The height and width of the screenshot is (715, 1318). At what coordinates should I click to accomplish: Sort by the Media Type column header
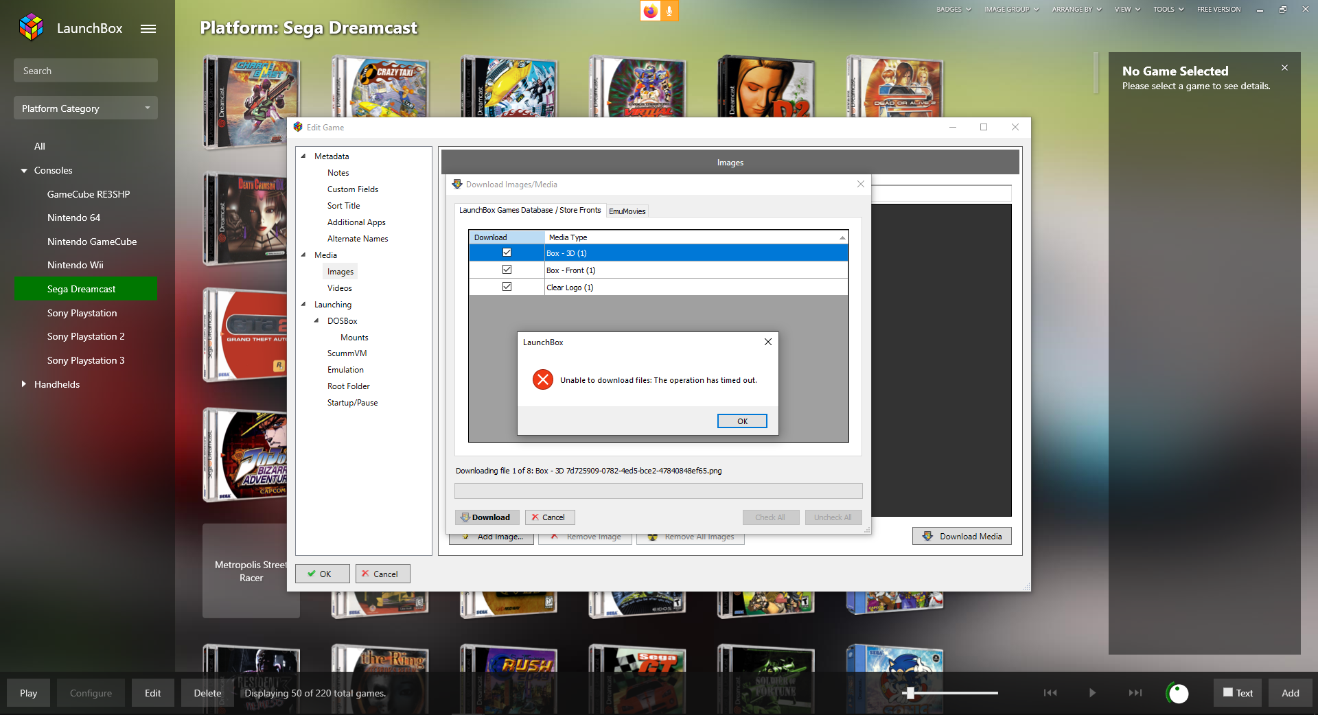coord(697,237)
